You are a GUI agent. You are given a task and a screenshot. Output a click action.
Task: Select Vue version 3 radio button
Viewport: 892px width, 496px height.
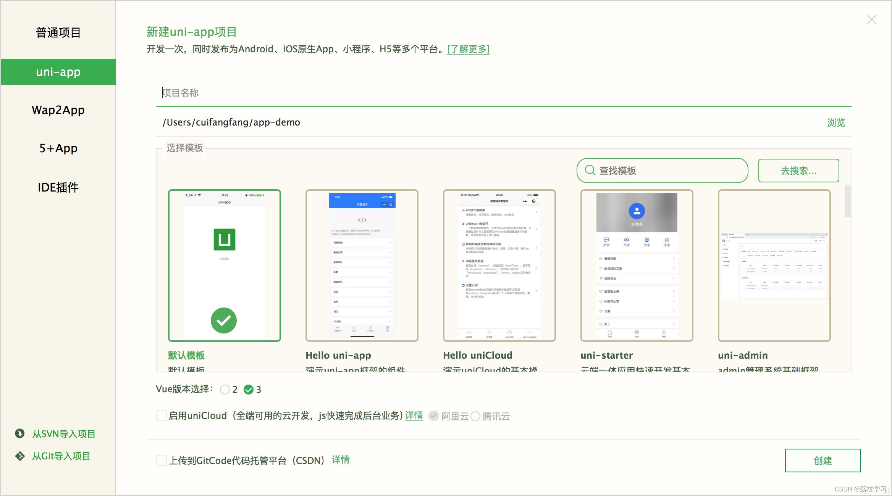pos(249,390)
